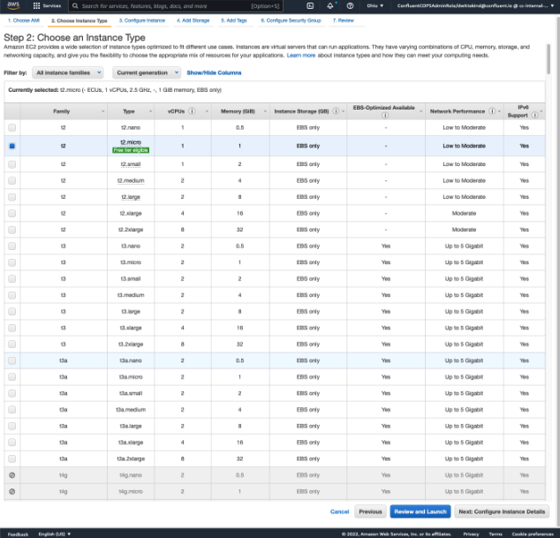Click the Free tier eligible badge
Viewport: 560px width, 538px height.
131,150
